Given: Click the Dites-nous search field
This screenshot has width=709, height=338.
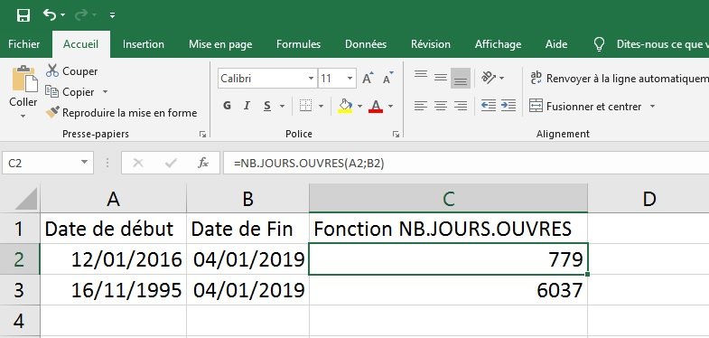Looking at the screenshot, I should (x=662, y=44).
